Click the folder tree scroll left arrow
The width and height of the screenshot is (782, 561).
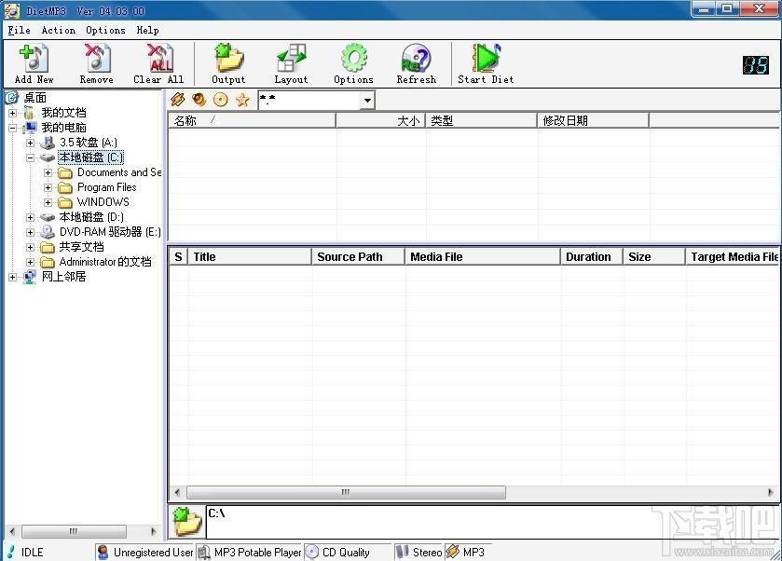click(12, 531)
